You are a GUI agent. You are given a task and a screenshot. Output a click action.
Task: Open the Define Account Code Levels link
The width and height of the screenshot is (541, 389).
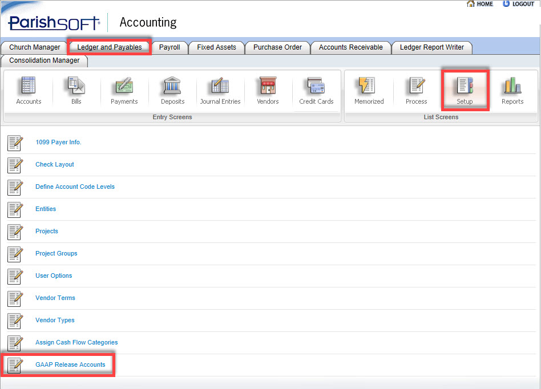75,187
